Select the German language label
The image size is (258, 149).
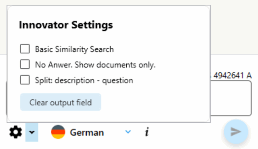click(x=87, y=133)
